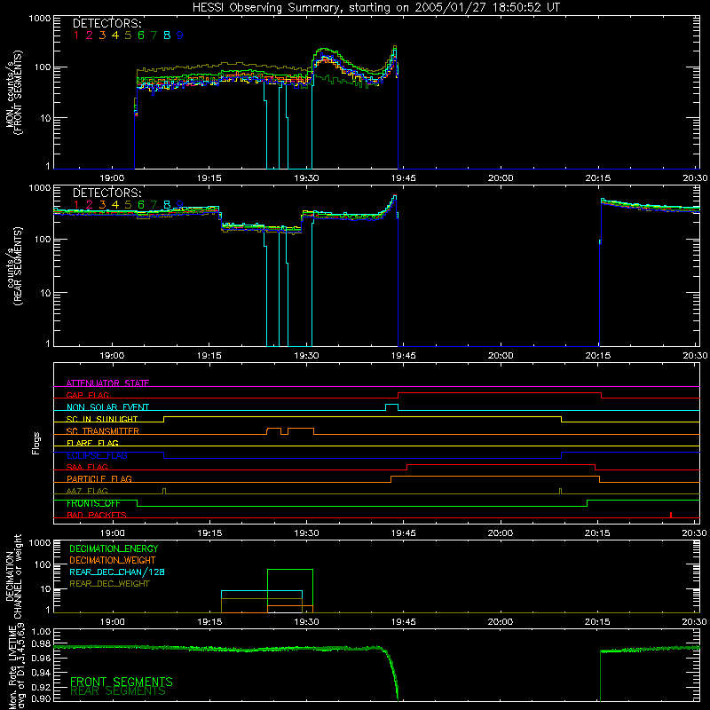
Task: Click red detector 1 in rear segments legend
Action: pos(76,205)
